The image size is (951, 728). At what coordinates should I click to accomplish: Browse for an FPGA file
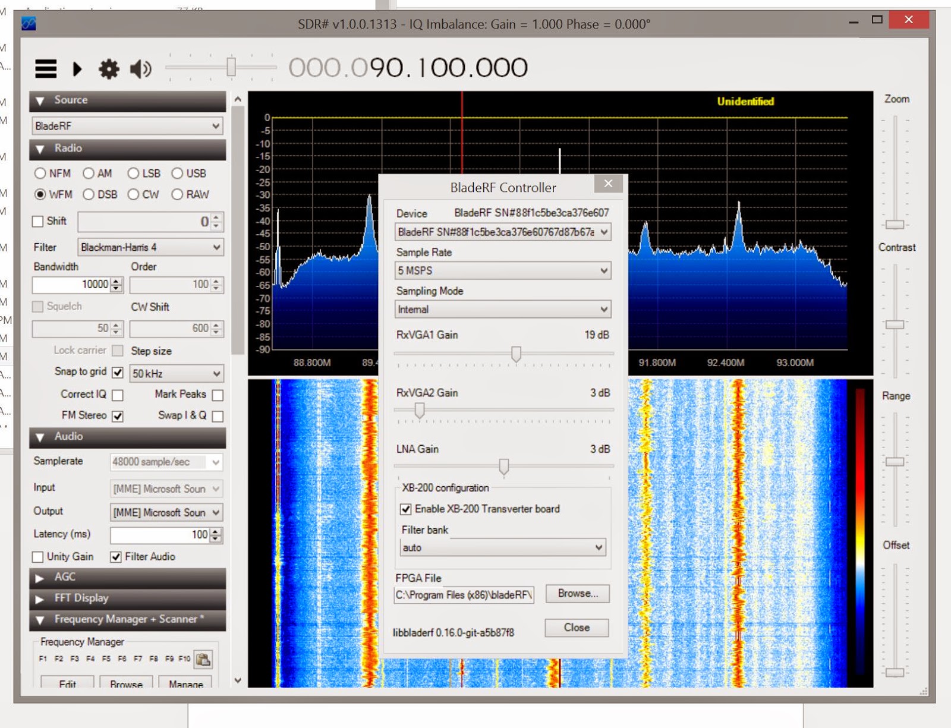577,594
